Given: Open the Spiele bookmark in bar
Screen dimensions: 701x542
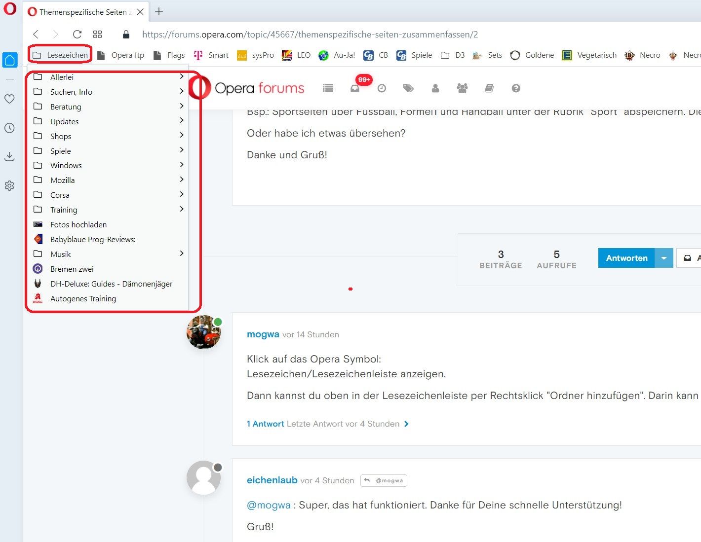Looking at the screenshot, I should coord(414,55).
